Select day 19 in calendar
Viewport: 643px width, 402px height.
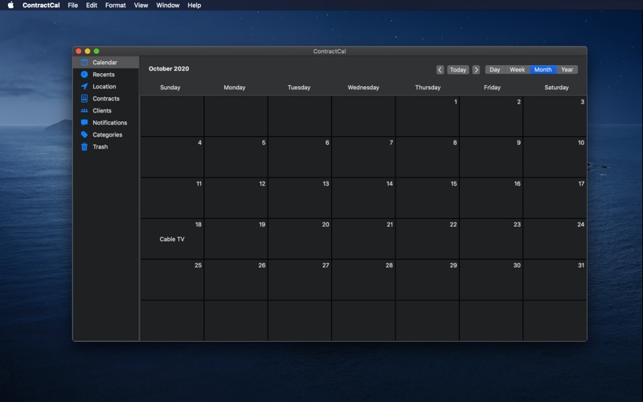[x=235, y=239]
